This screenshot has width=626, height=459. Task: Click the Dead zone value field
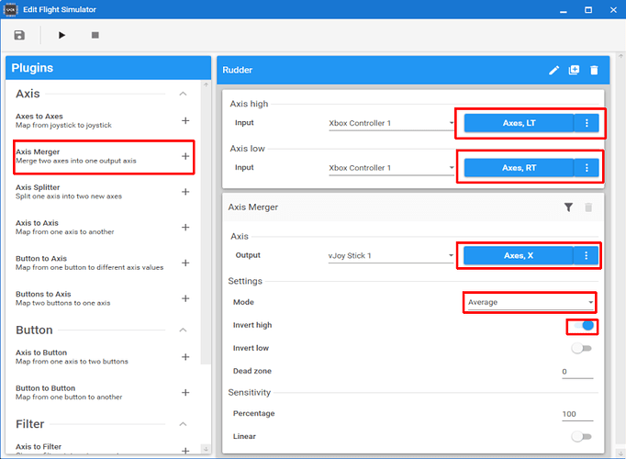[577, 372]
